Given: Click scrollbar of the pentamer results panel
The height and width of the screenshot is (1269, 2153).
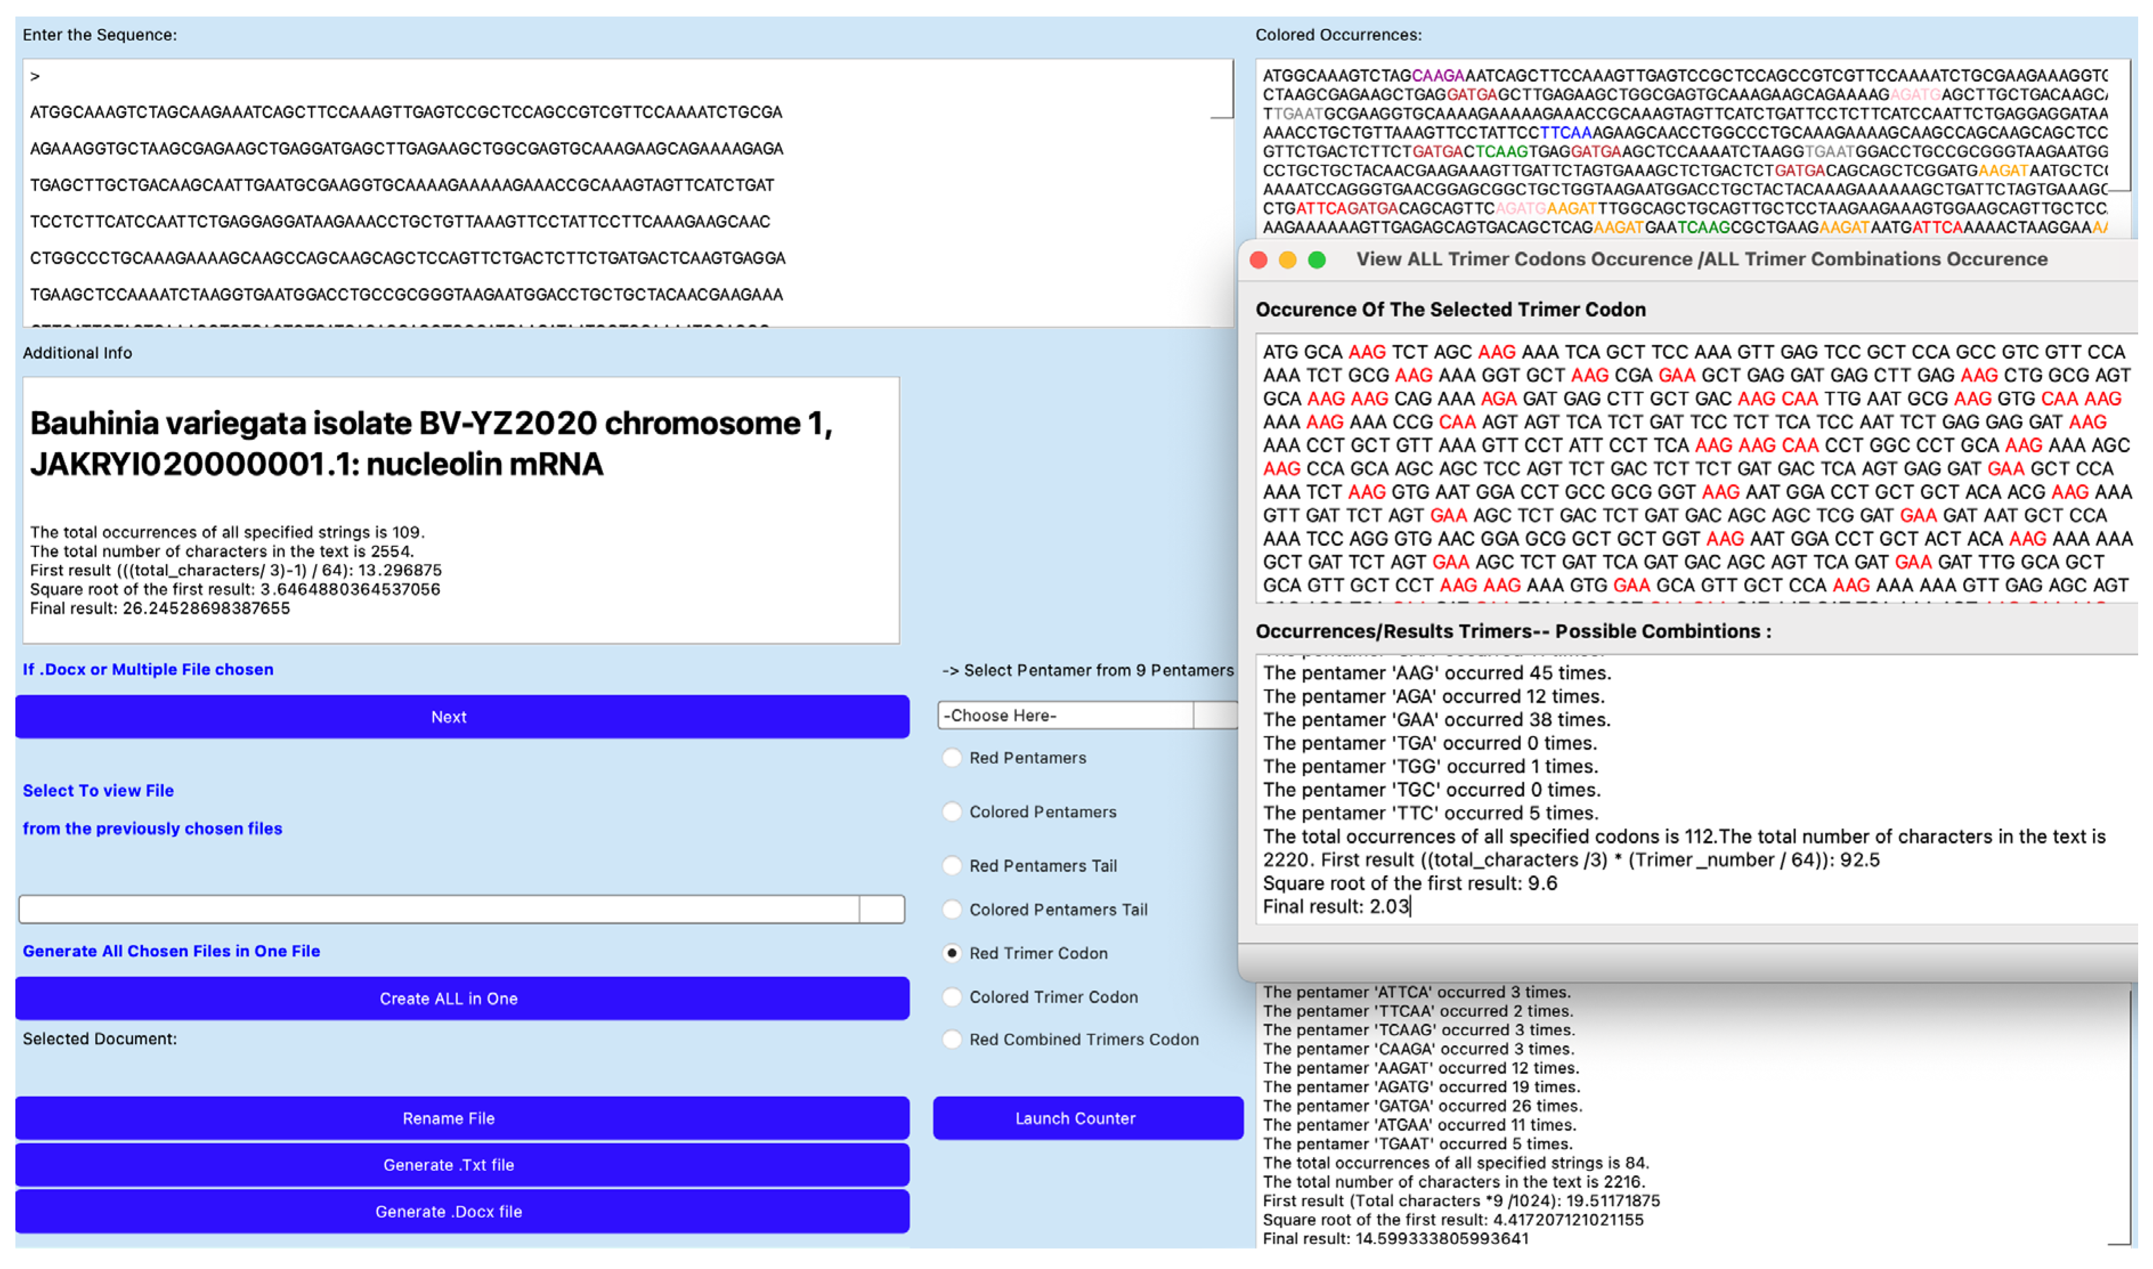Looking at the screenshot, I should tap(2132, 1112).
